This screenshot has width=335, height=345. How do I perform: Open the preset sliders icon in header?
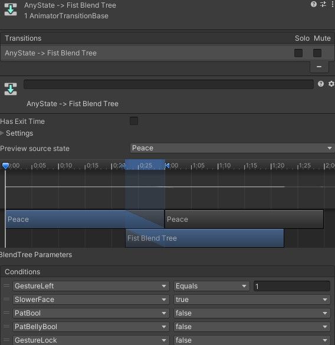pos(323,4)
